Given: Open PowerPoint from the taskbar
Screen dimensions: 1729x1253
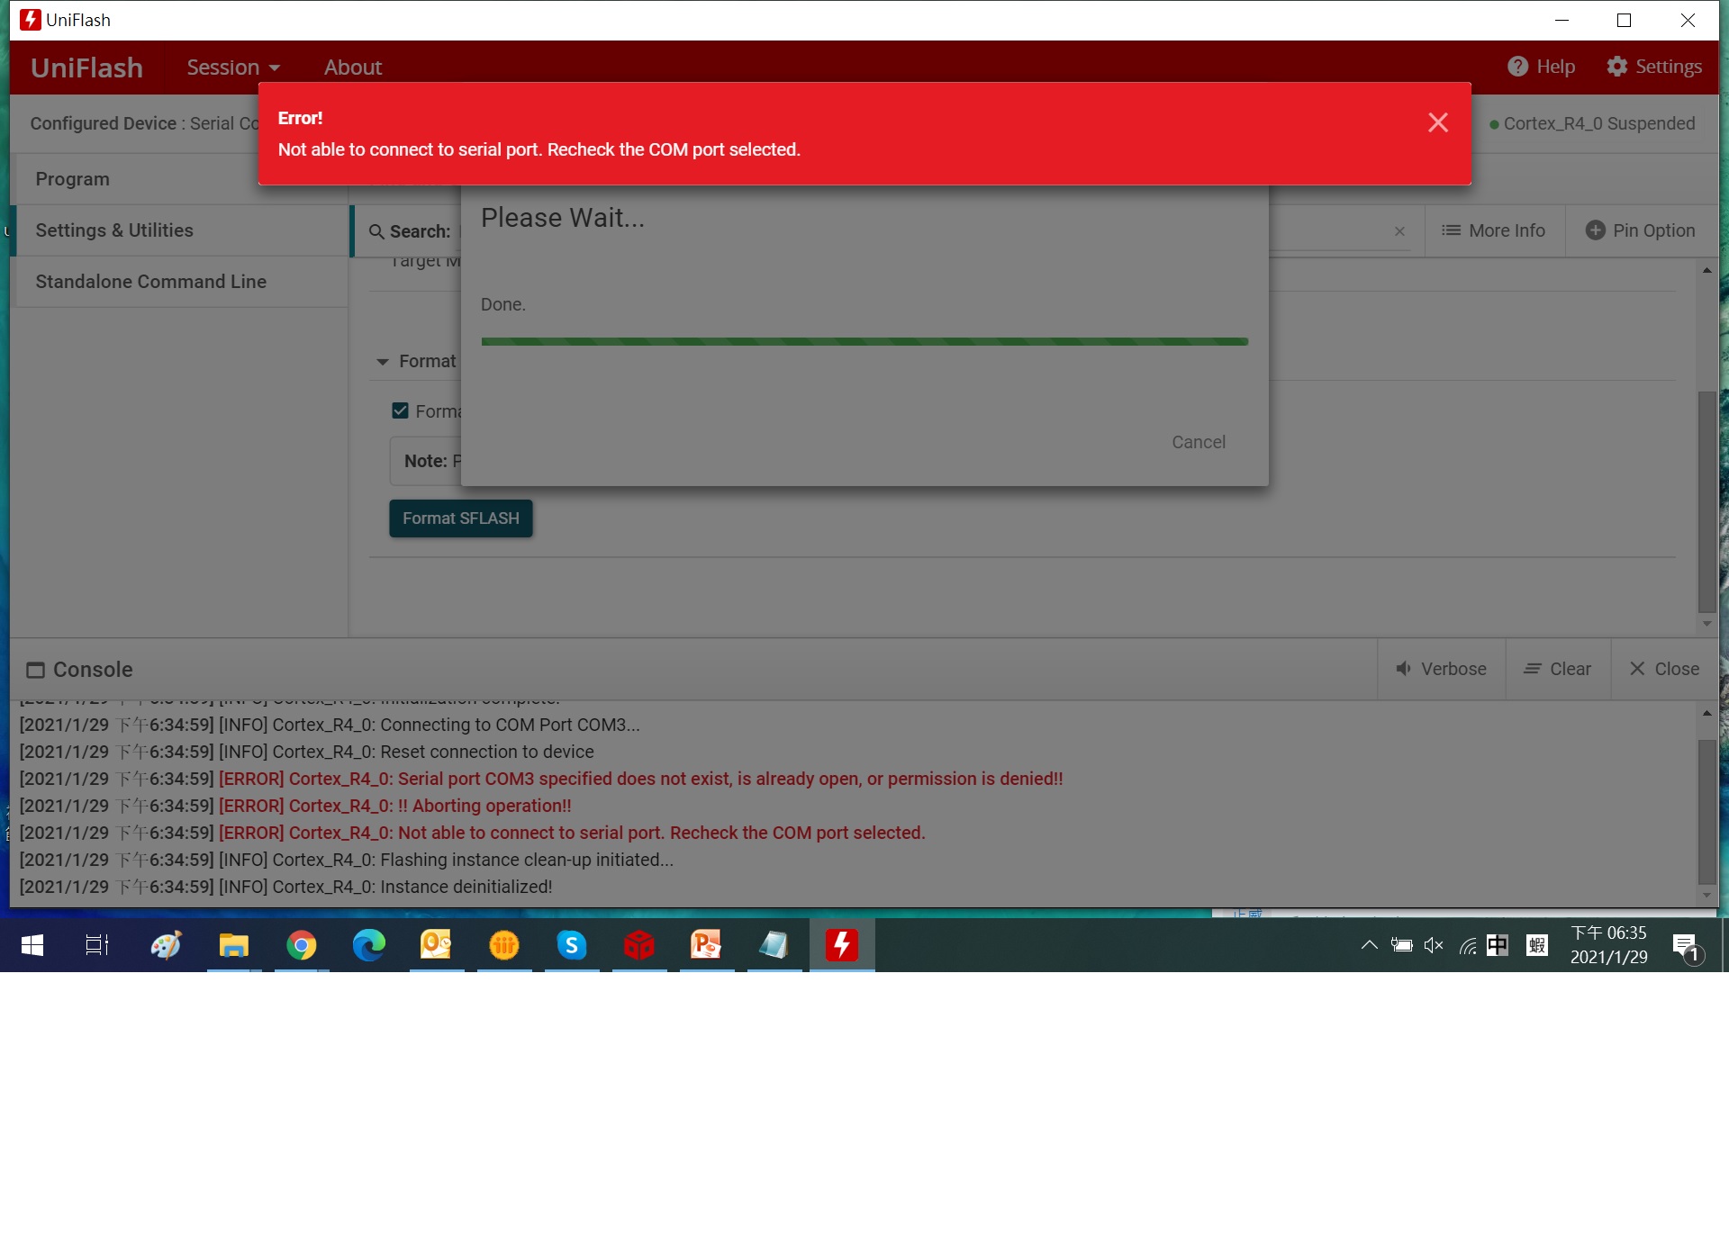Looking at the screenshot, I should (707, 945).
